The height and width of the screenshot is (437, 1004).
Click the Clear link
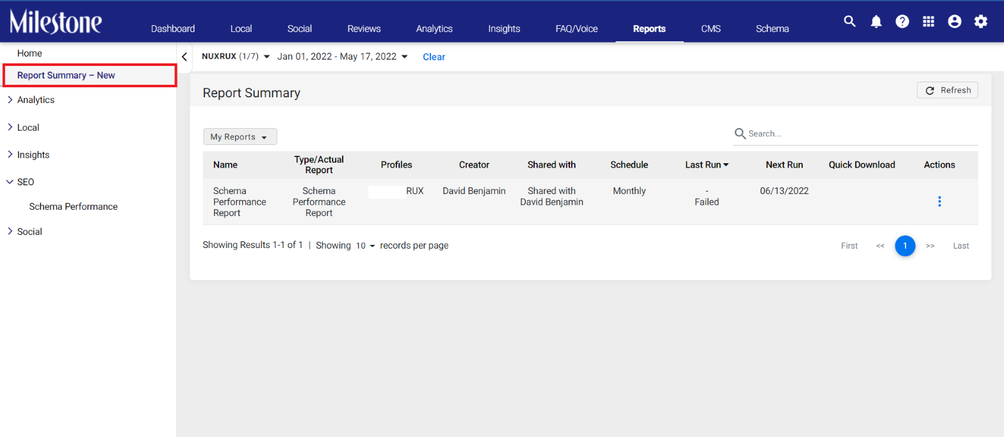[434, 57]
